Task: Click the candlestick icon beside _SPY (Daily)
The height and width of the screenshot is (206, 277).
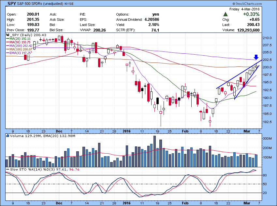Action: 7,35
